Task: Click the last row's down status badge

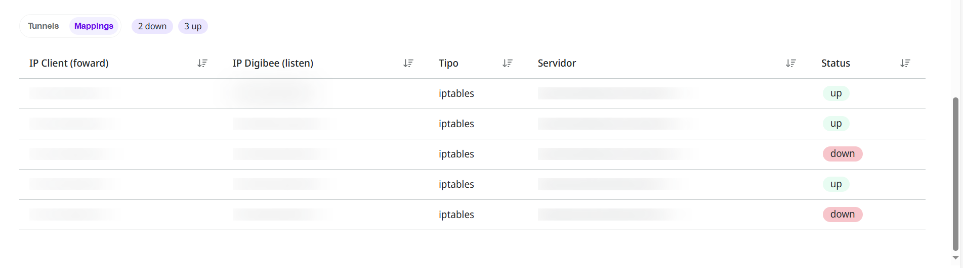Action: coord(843,215)
